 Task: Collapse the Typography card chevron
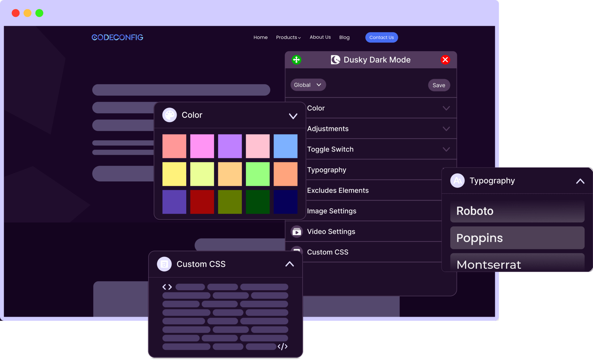pos(580,181)
